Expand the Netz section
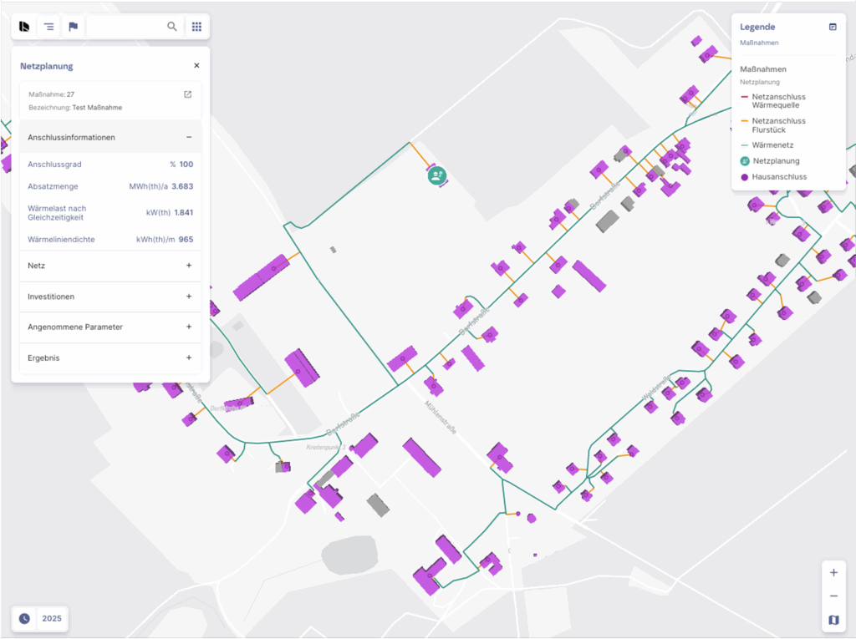 click(x=189, y=266)
